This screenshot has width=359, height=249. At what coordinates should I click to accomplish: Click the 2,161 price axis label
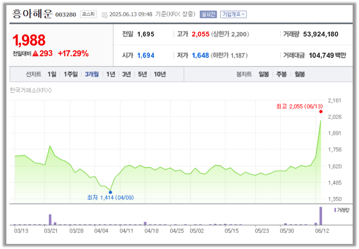pyautogui.click(x=335, y=101)
